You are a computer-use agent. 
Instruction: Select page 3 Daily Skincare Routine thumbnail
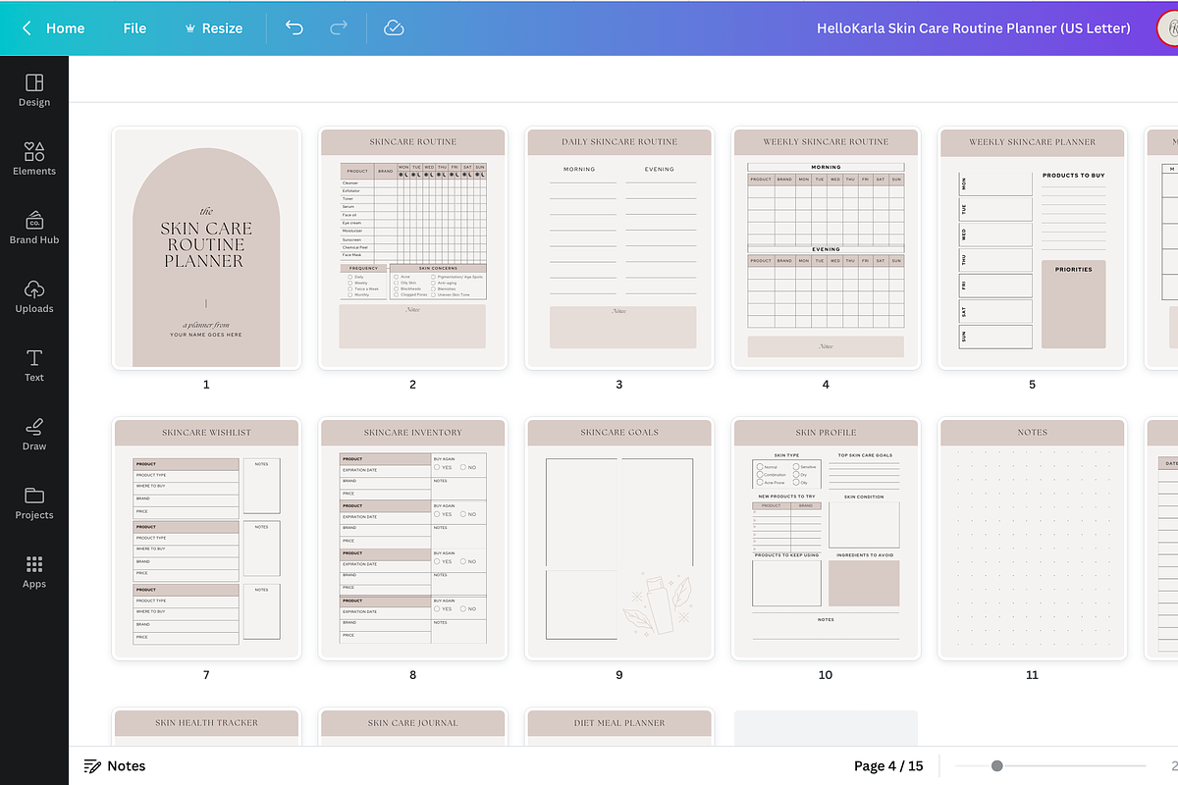click(x=618, y=248)
